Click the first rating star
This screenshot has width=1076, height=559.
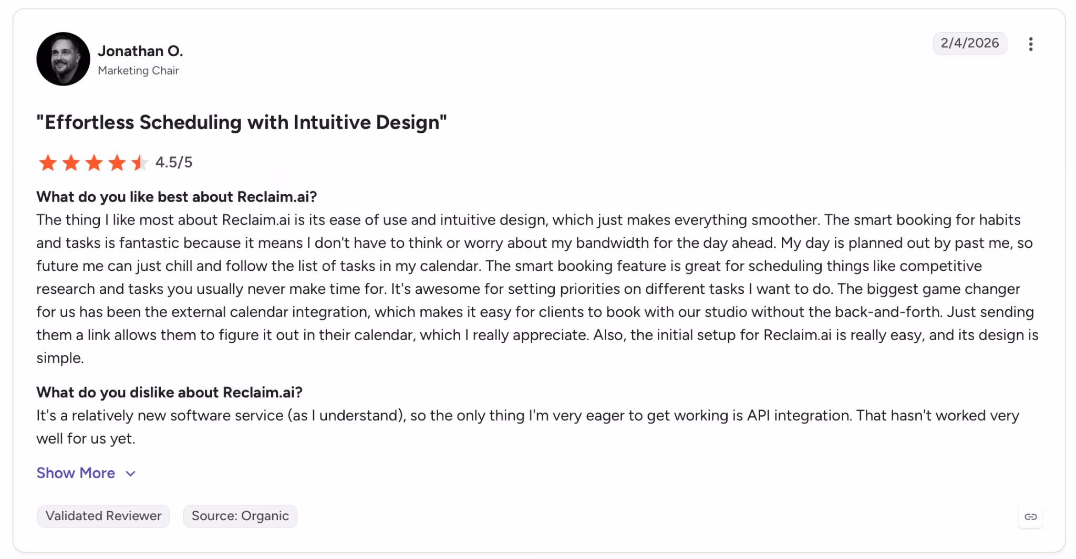tap(48, 163)
